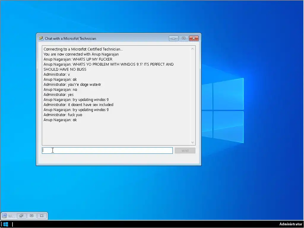Image resolution: width=304 pixels, height=228 pixels.
Task: Minimize the Chat with a Microsfot Technician window
Action: pos(173,38)
